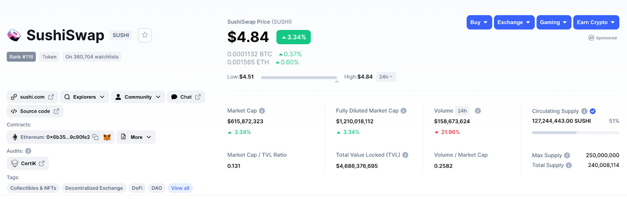Open the Earn Crypto menu
The image size is (627, 199).
coord(596,22)
